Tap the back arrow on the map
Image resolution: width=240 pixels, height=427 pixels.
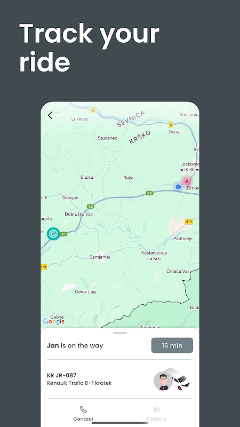tap(50, 115)
